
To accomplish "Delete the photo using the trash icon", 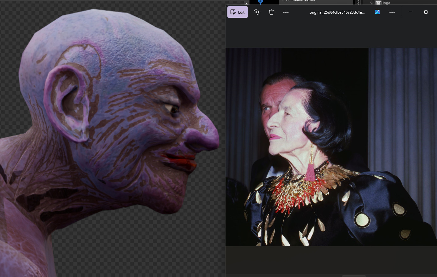I will click(x=271, y=12).
